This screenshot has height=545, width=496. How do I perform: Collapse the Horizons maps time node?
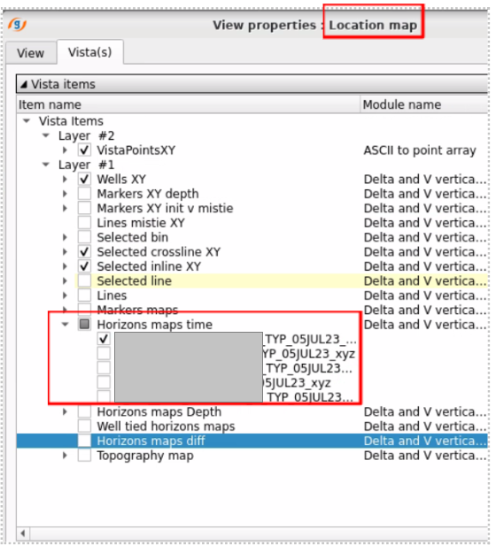click(x=65, y=325)
